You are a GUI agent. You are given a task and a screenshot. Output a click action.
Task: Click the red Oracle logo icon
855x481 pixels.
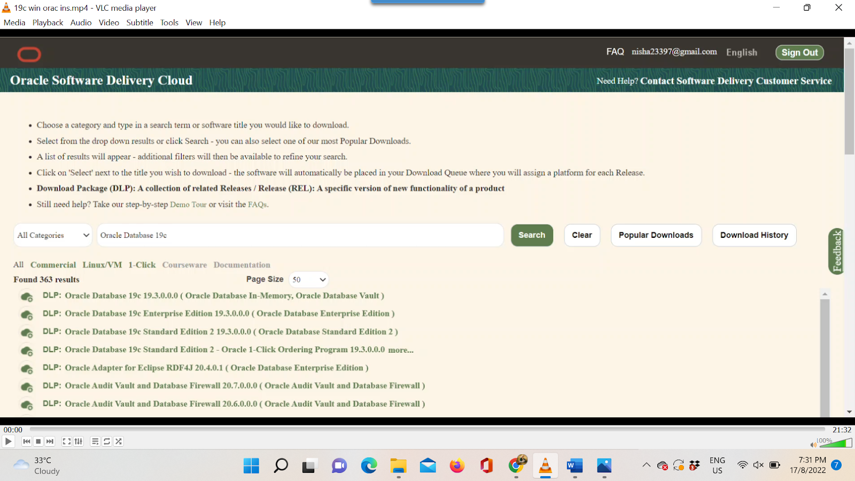[x=29, y=54]
